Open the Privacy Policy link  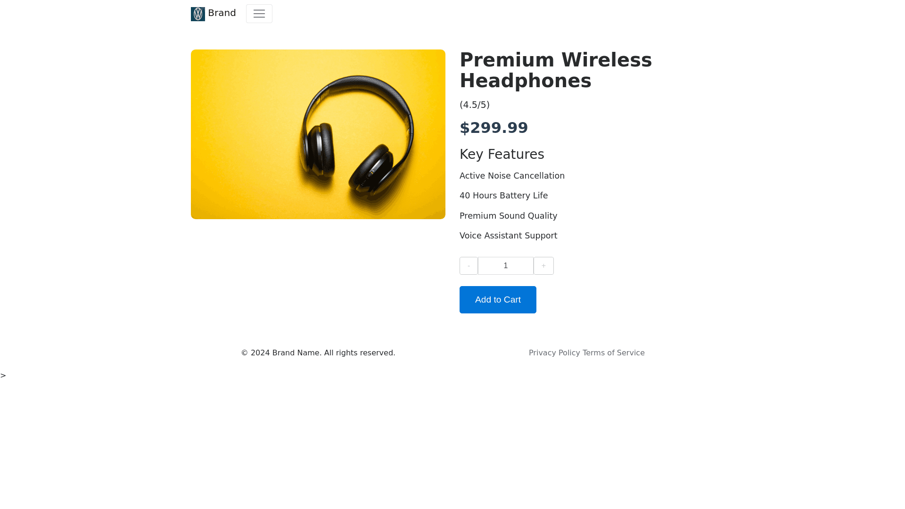(554, 353)
